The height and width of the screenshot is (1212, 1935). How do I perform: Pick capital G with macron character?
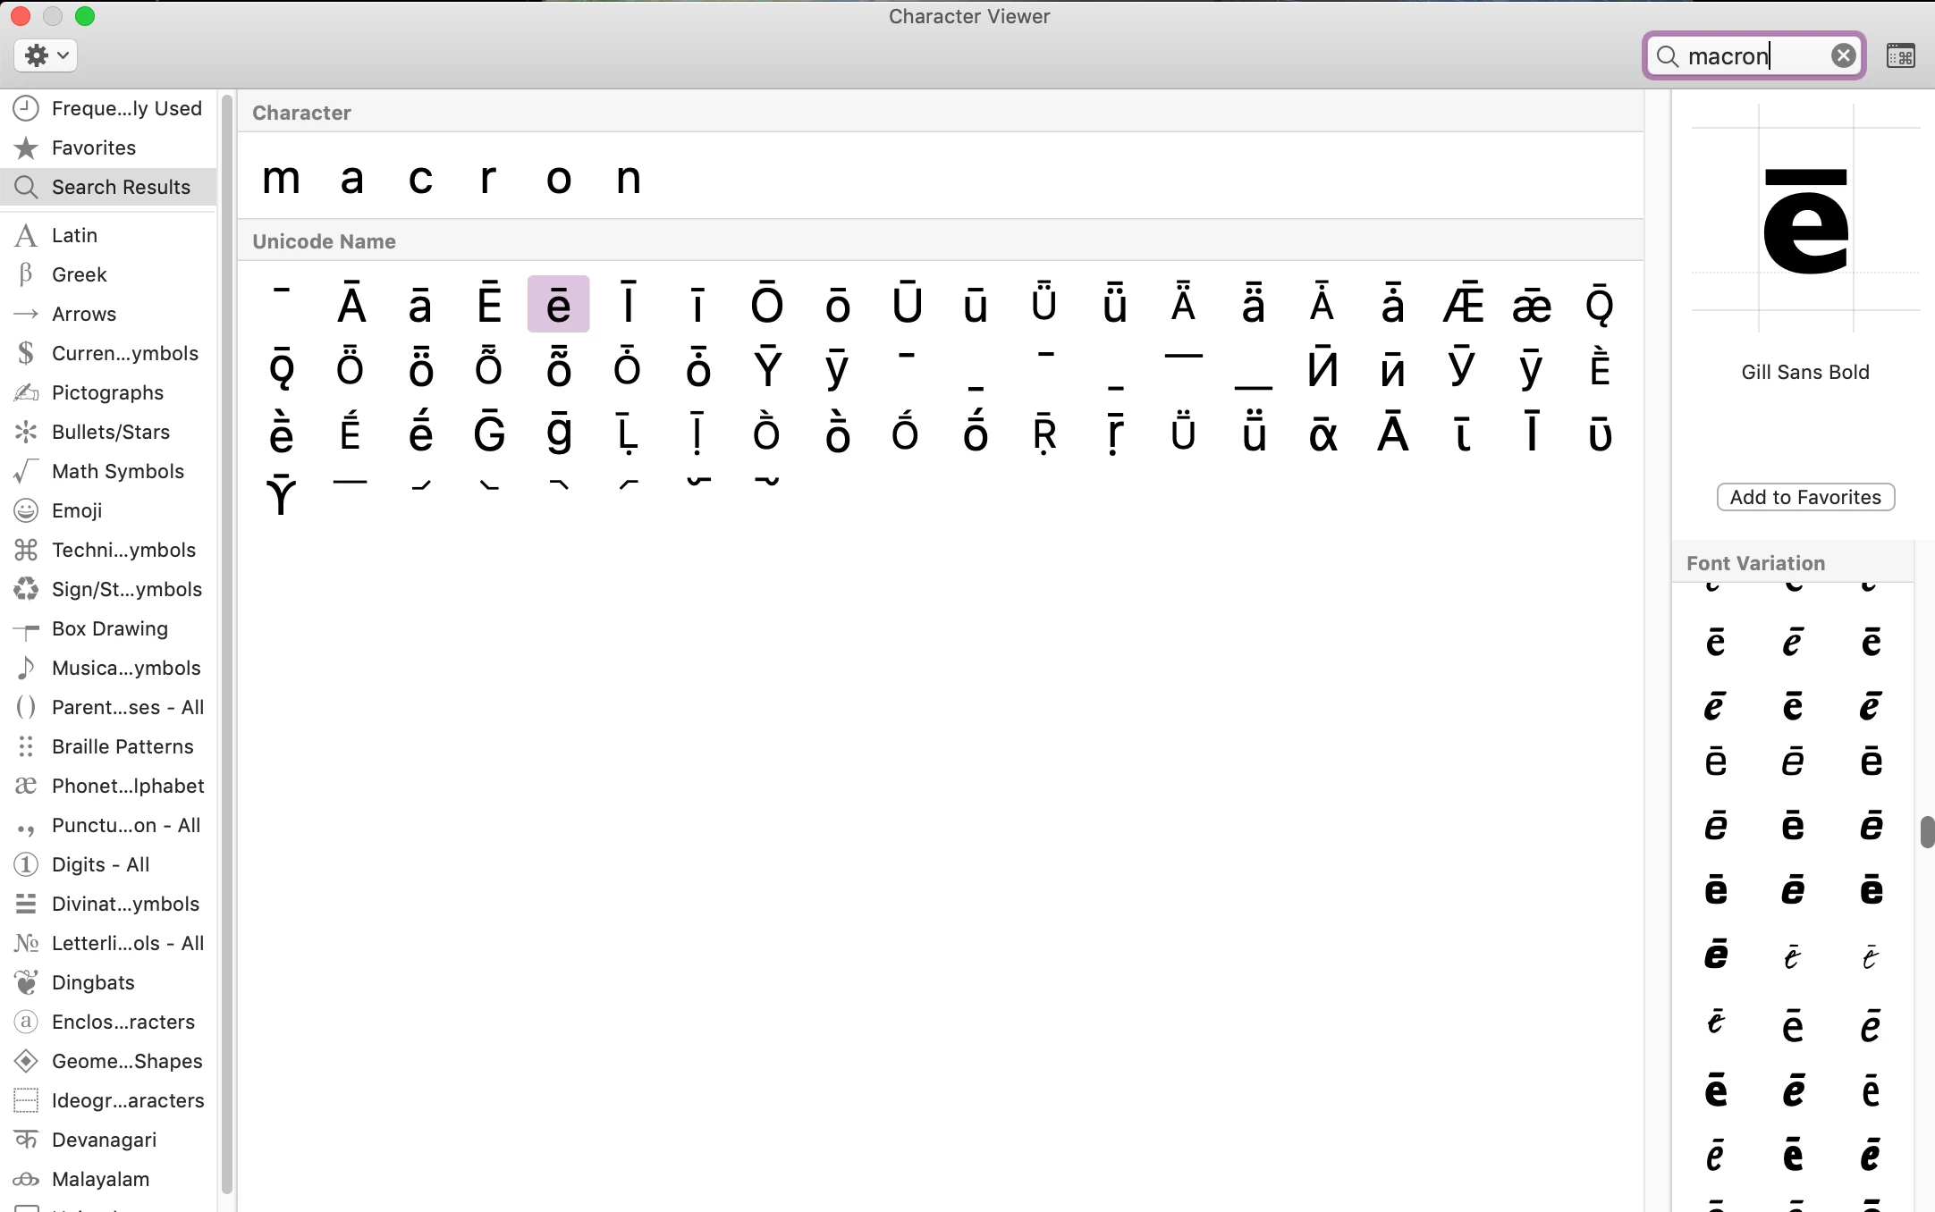(489, 433)
